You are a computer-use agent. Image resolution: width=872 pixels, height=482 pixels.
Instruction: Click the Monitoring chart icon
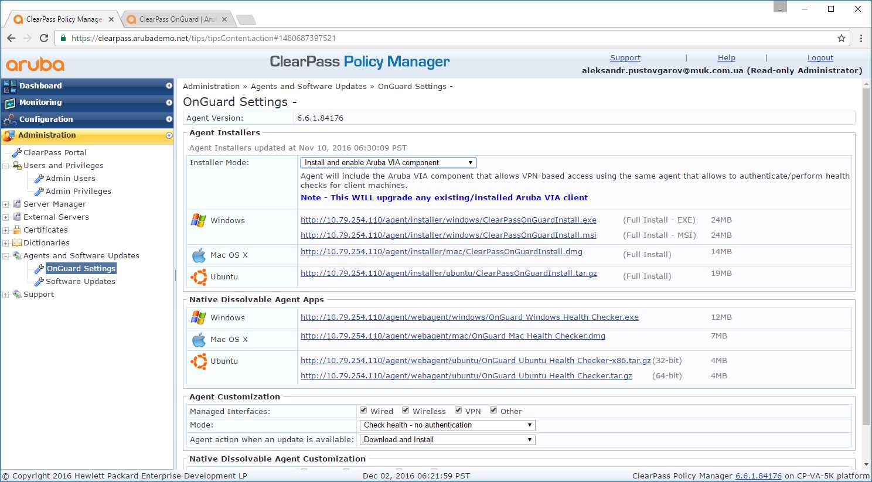pos(10,103)
